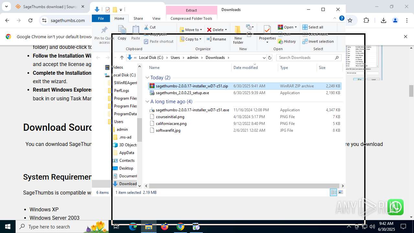Open Firefox from the taskbar

(x=165, y=227)
